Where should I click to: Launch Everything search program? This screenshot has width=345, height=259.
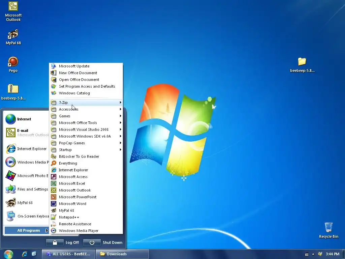coord(86,163)
